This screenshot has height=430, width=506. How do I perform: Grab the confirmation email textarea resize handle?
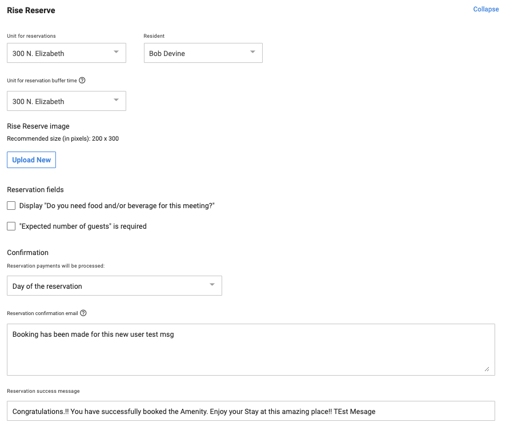487,369
